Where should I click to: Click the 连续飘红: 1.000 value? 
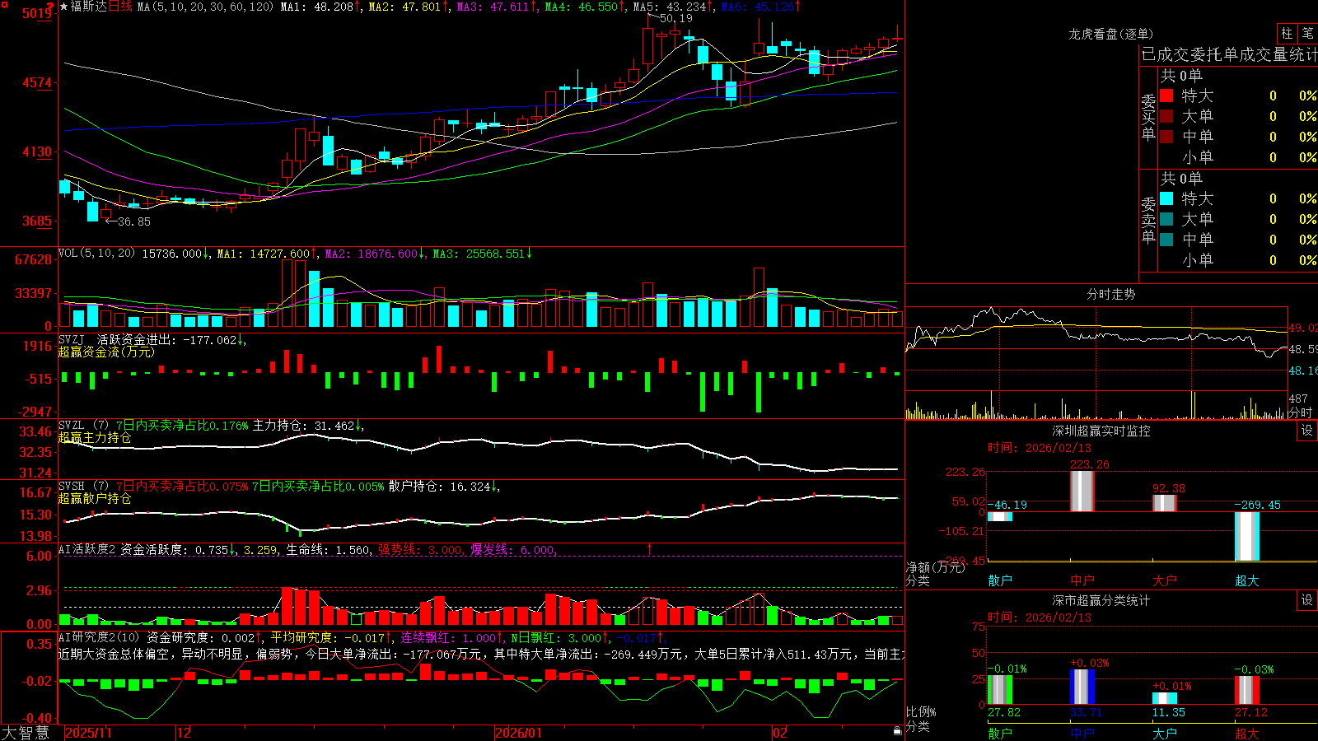[452, 637]
